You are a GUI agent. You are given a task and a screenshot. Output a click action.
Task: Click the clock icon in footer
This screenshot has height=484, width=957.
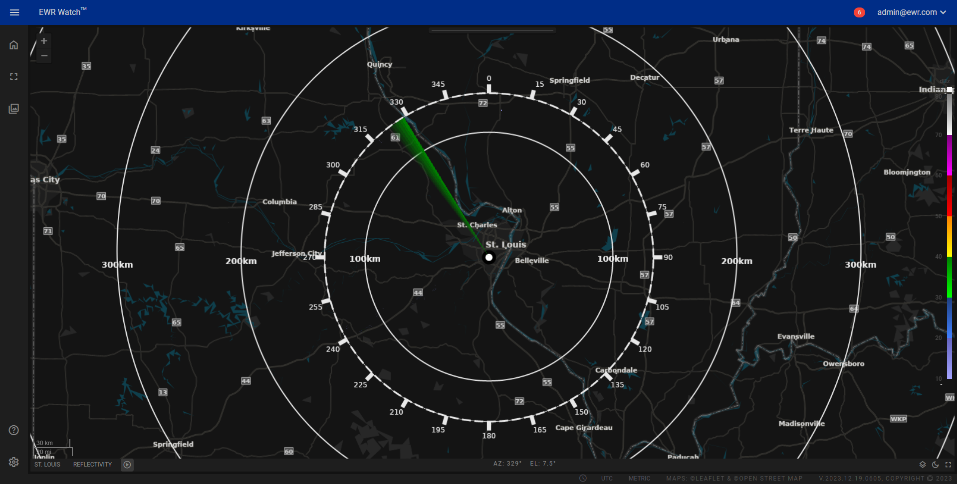point(583,479)
